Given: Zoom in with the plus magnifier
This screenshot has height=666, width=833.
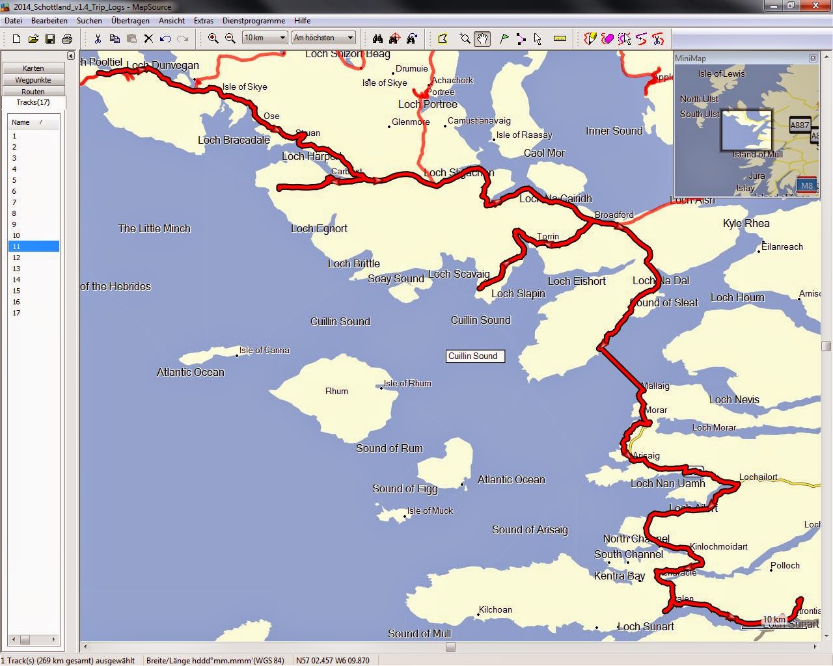Looking at the screenshot, I should [213, 39].
